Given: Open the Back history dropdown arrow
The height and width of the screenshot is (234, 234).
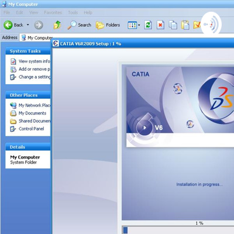Looking at the screenshot, I should click(28, 25).
